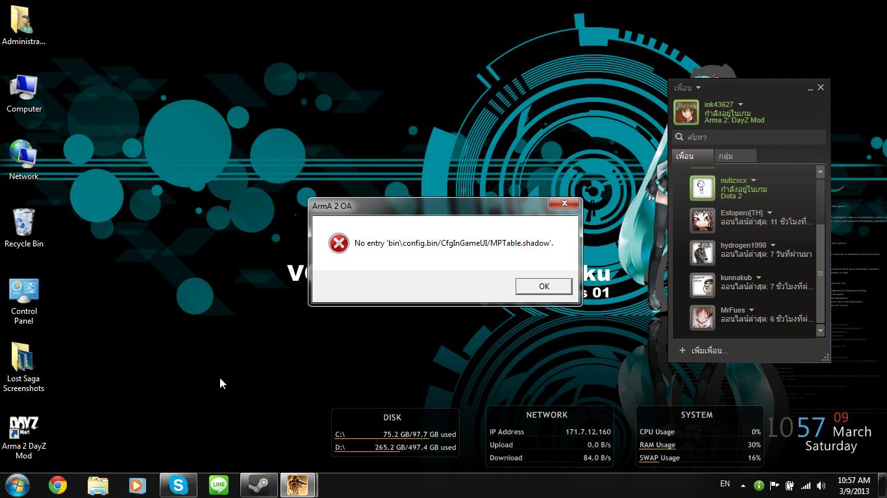Click the green tray notification icon
The width and height of the screenshot is (887, 498).
[758, 485]
